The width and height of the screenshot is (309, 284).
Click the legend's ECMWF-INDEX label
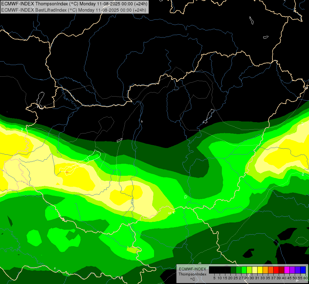coord(193,269)
